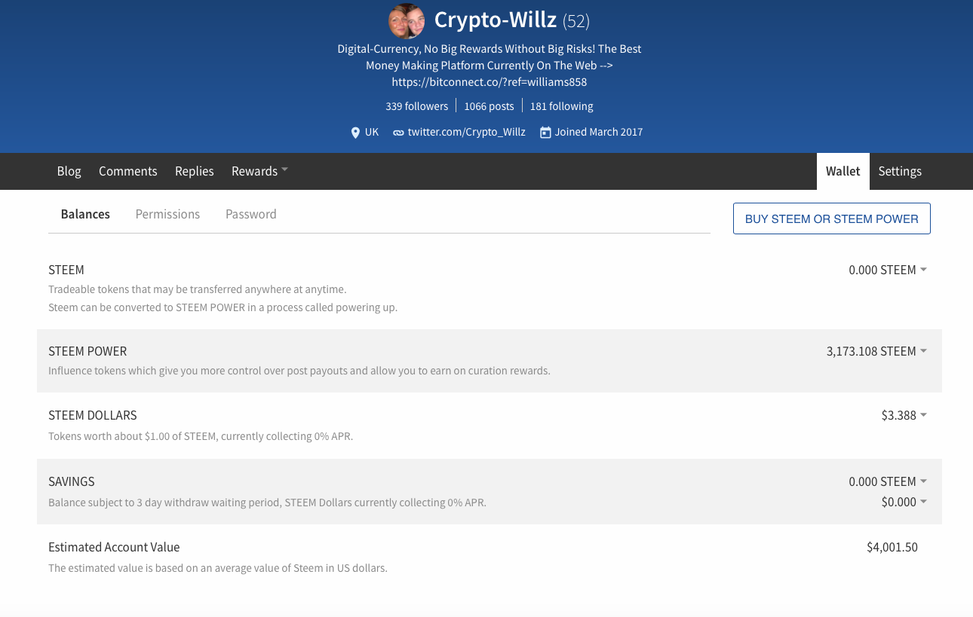Click the STEEM POWER row heading
The width and height of the screenshot is (973, 617).
(x=87, y=351)
